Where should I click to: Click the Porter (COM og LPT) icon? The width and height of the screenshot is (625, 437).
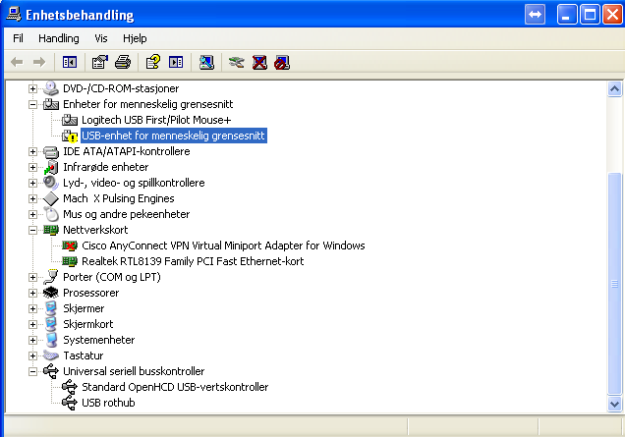point(51,277)
